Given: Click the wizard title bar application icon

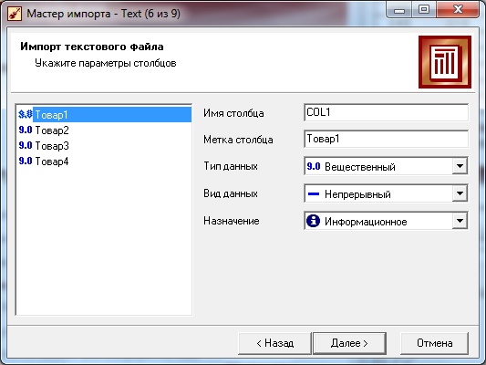Looking at the screenshot, I should 15,14.
